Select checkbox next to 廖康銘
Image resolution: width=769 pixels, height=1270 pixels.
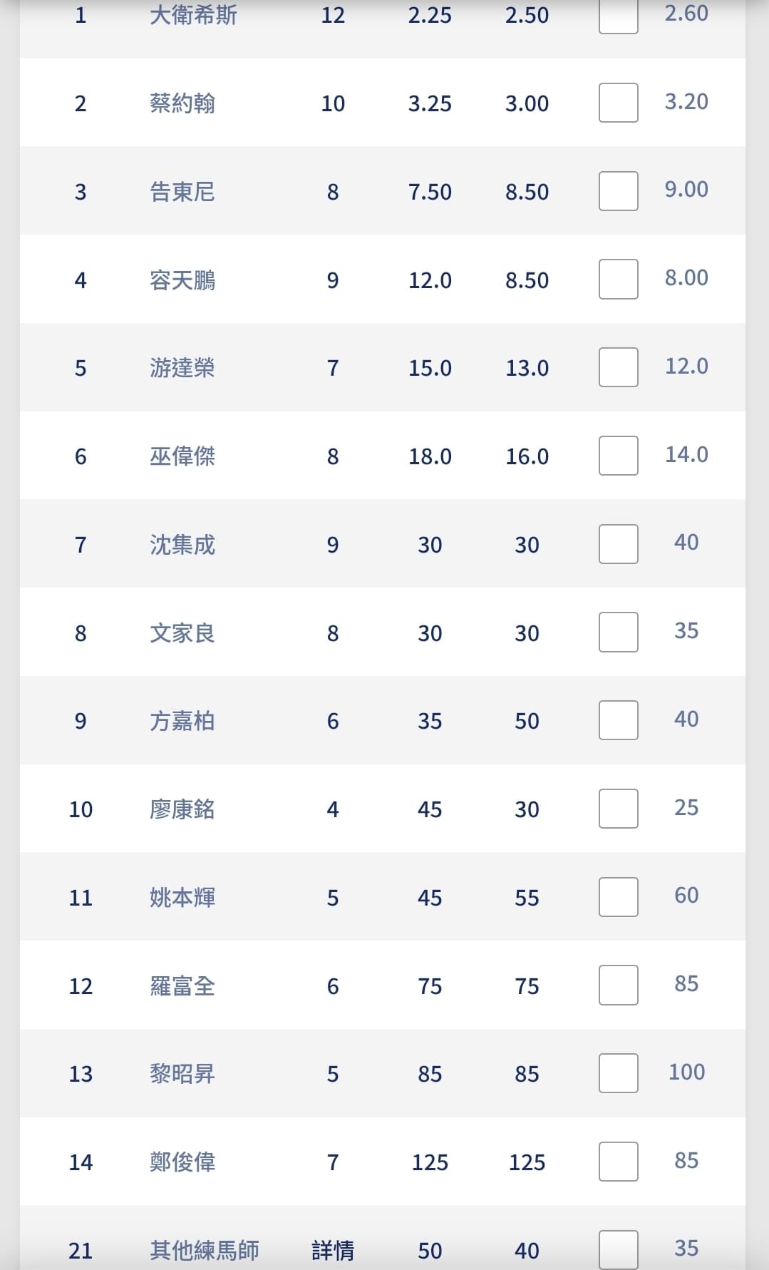tap(618, 809)
